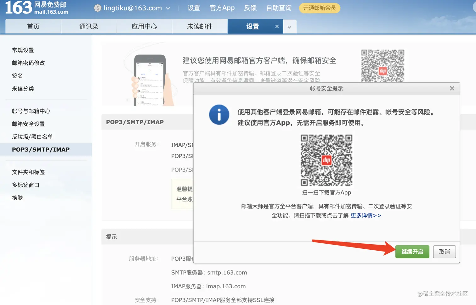Click the 帐号安全提示 dialog title
476x305 pixels.
coord(326,88)
